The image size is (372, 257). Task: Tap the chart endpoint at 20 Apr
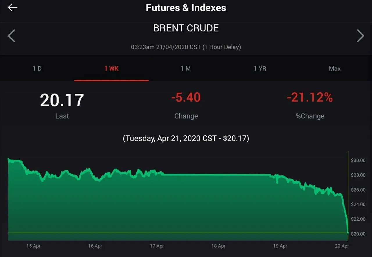[348, 233]
